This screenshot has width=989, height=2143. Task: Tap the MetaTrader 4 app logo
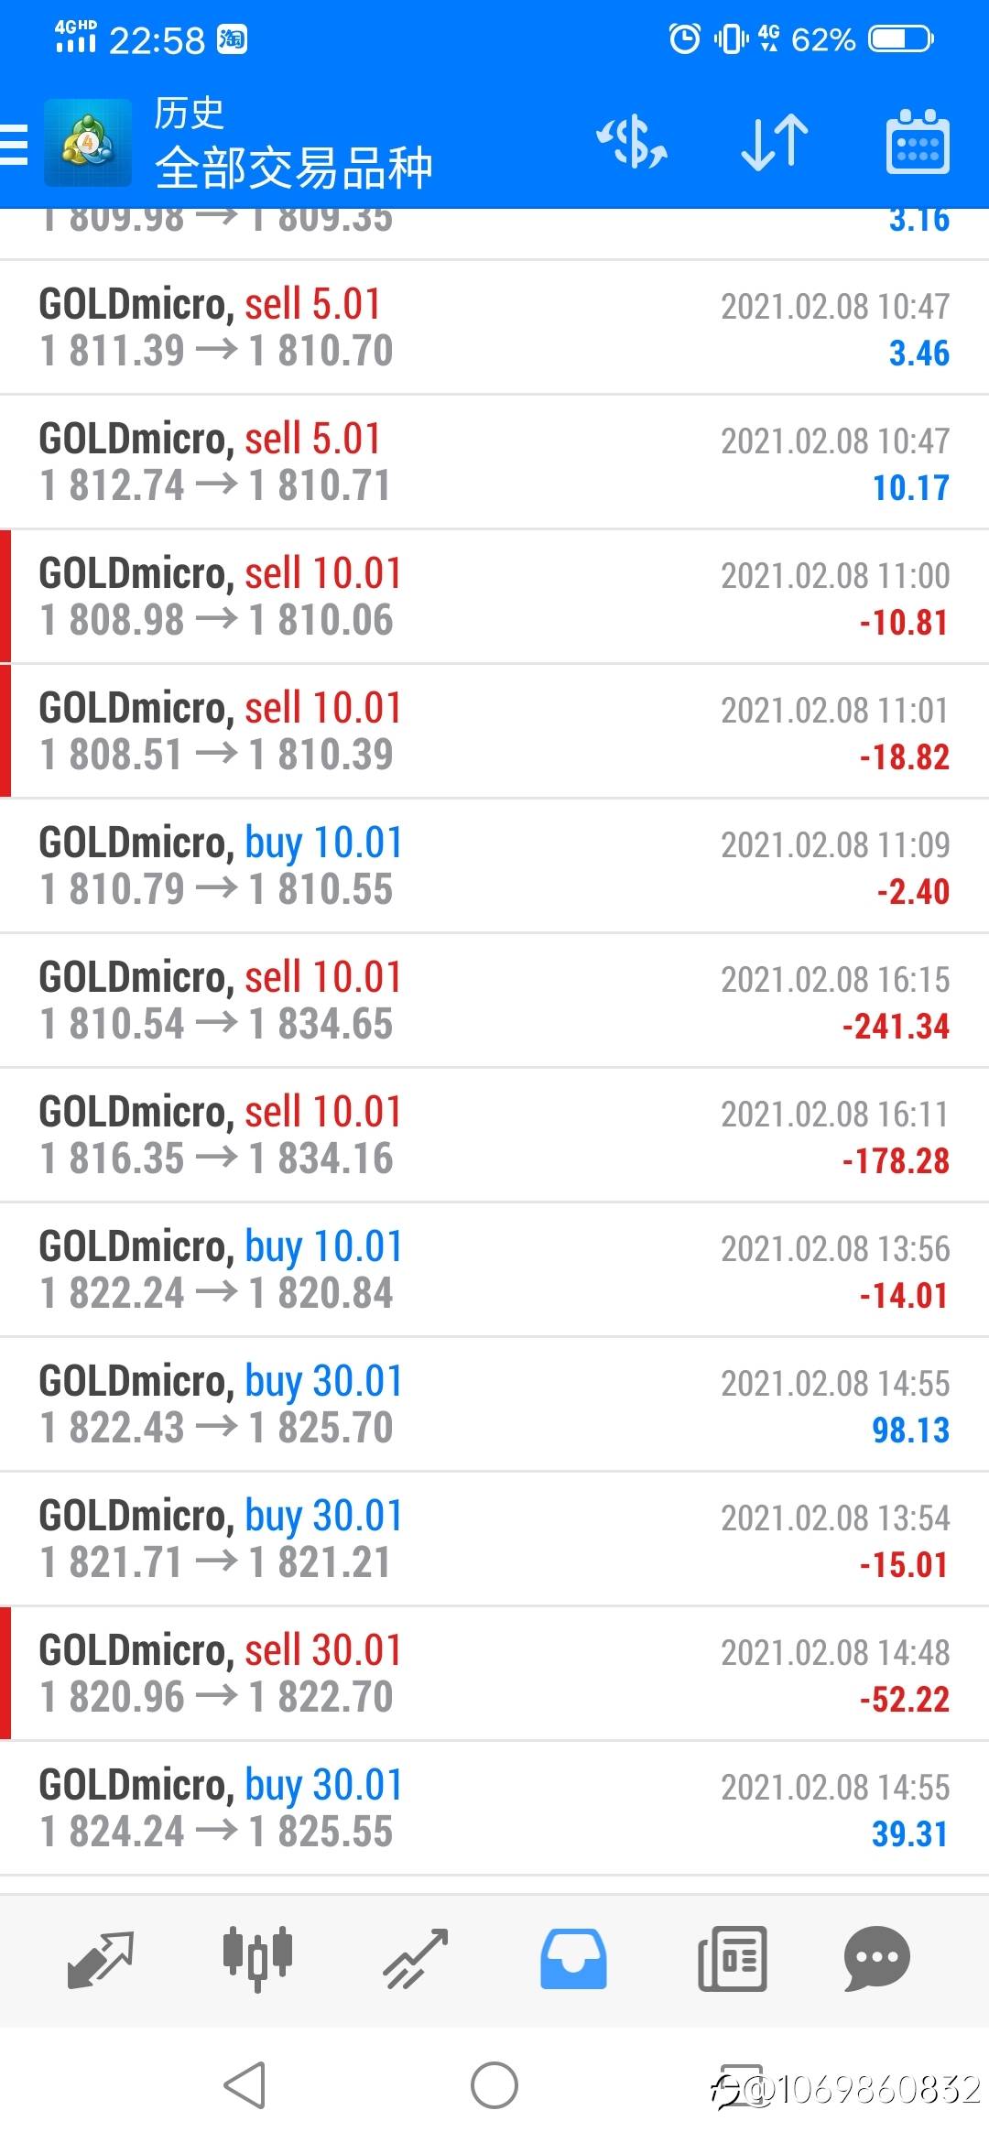88,143
